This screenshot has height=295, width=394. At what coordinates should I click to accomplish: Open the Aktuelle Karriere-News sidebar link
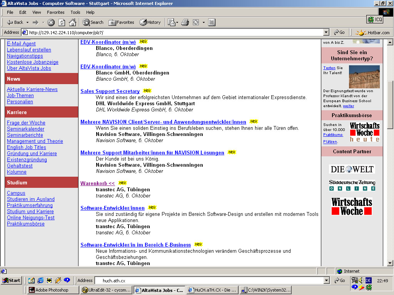[x=32, y=89]
